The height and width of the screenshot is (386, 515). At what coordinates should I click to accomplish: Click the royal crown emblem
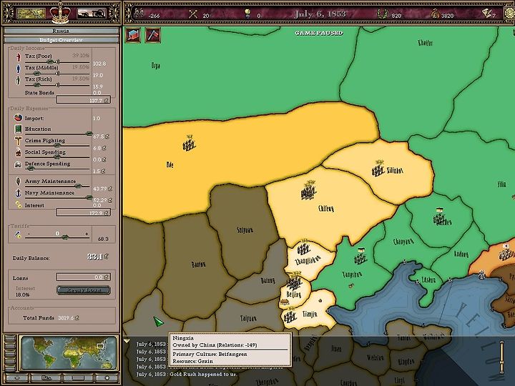point(60,14)
